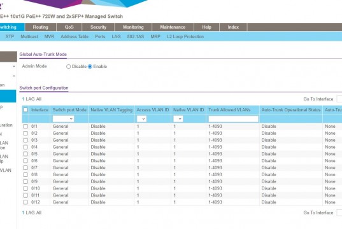This screenshot has width=342, height=229.
Task: Click the Interface column header
Action: pos(39,110)
